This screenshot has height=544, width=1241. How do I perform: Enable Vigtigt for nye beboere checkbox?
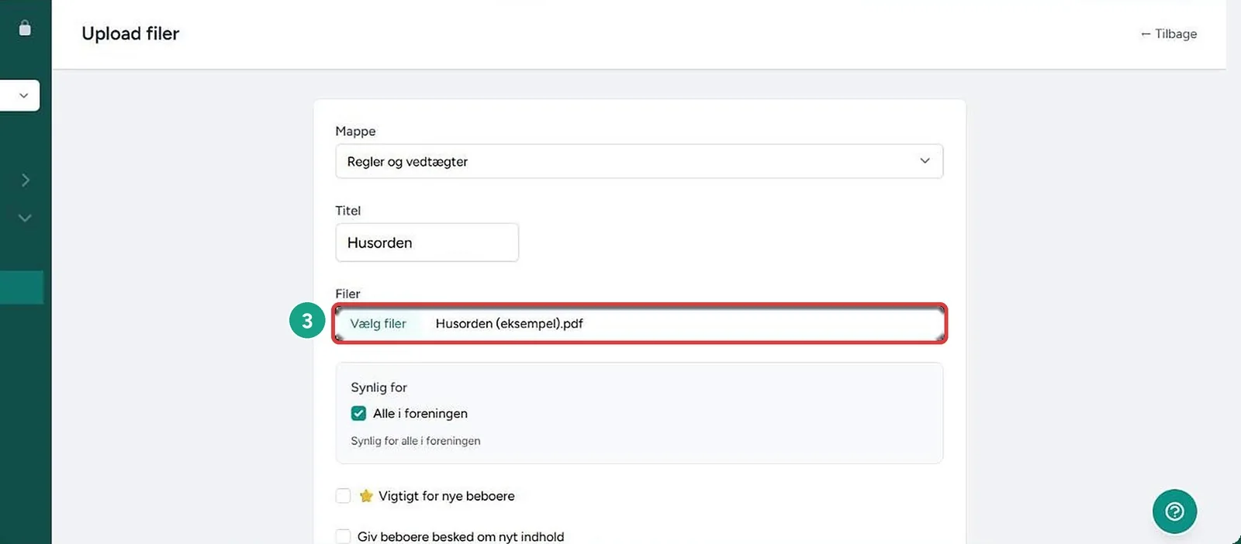344,496
